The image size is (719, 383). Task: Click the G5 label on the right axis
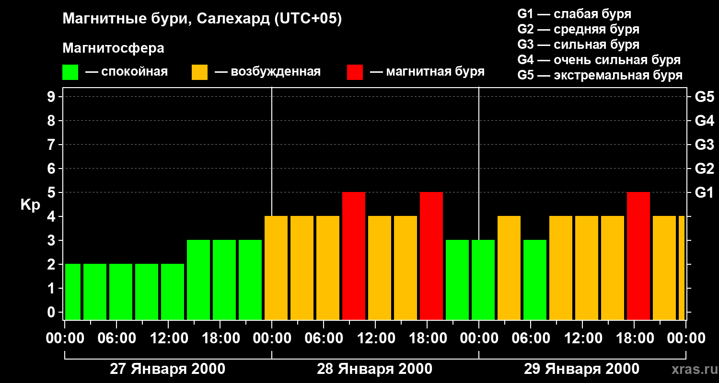704,97
